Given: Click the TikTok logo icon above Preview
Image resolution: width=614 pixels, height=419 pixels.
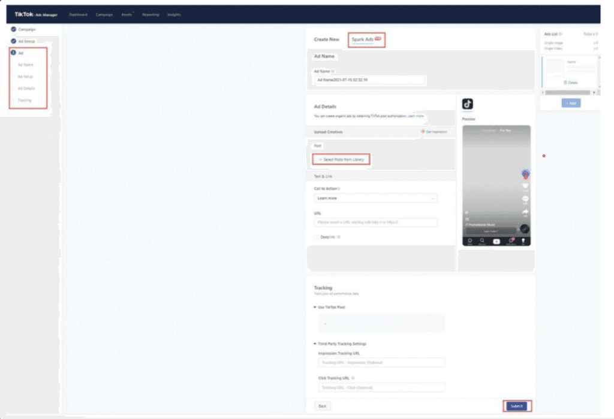Looking at the screenshot, I should (x=468, y=104).
